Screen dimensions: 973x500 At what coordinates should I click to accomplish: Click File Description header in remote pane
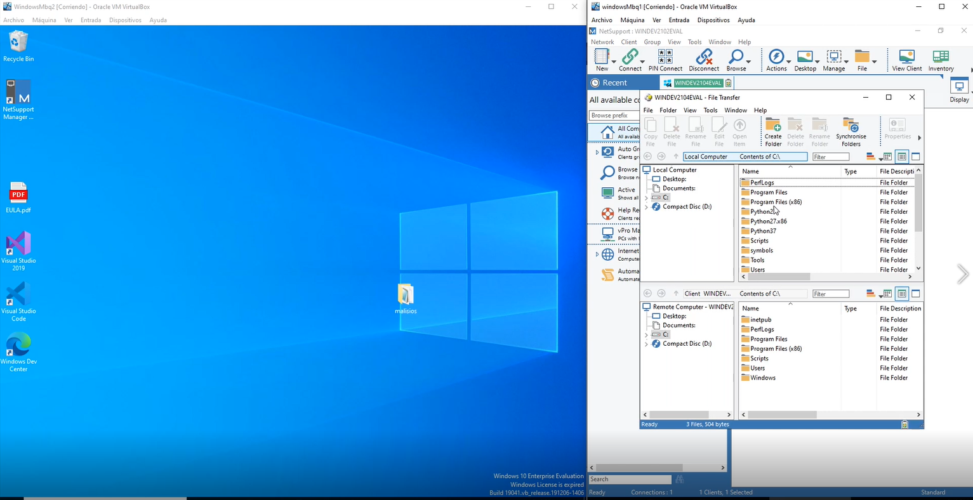pos(900,308)
